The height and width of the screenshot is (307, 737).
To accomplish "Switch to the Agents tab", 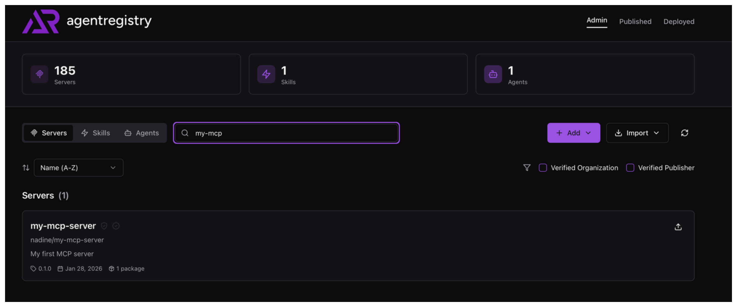I will (x=142, y=133).
